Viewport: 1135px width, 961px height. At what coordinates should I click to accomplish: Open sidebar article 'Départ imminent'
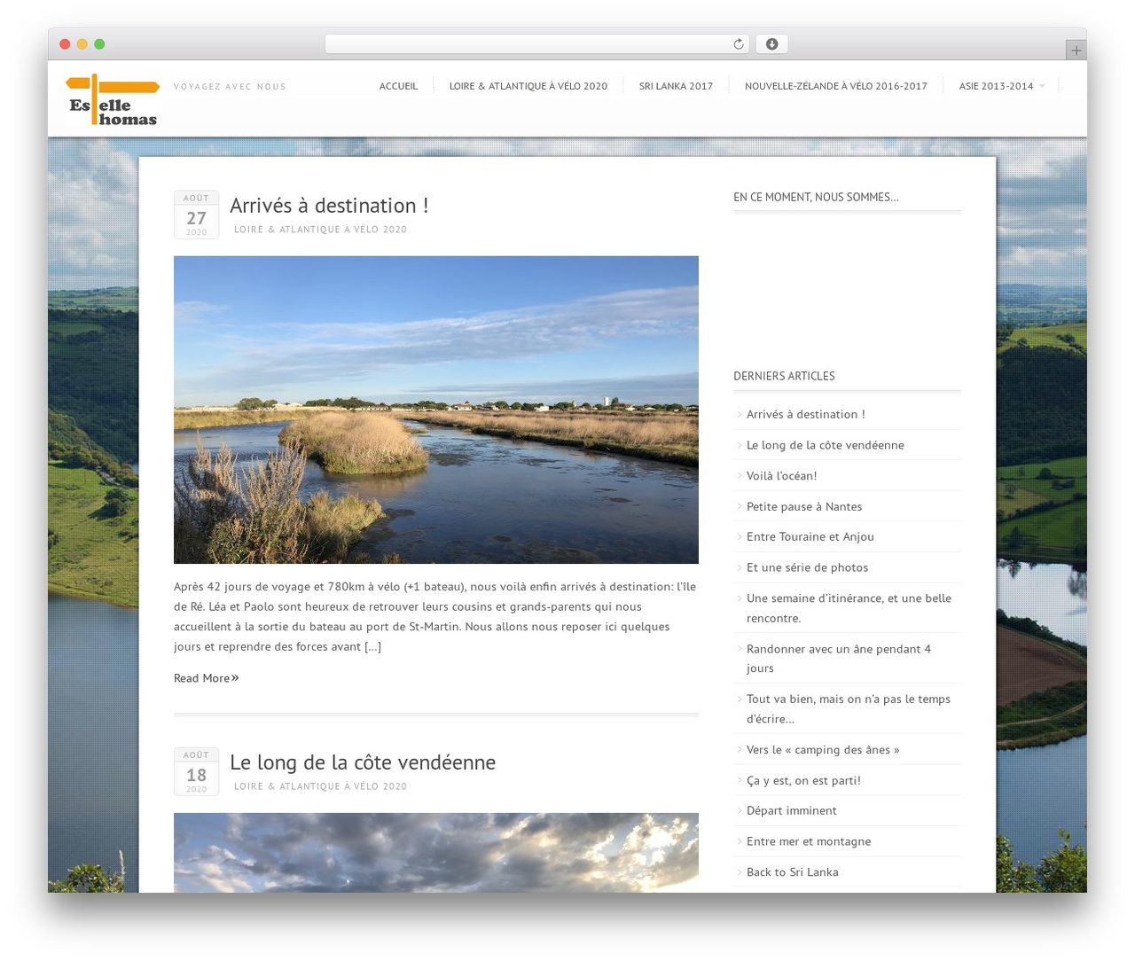coord(792,811)
